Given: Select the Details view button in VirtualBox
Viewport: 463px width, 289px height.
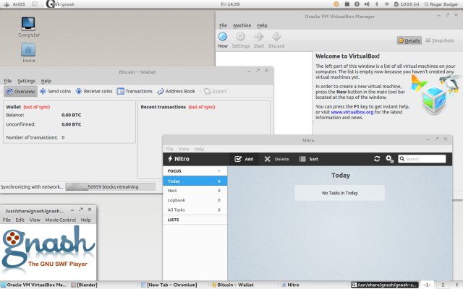Looking at the screenshot, I should (409, 40).
